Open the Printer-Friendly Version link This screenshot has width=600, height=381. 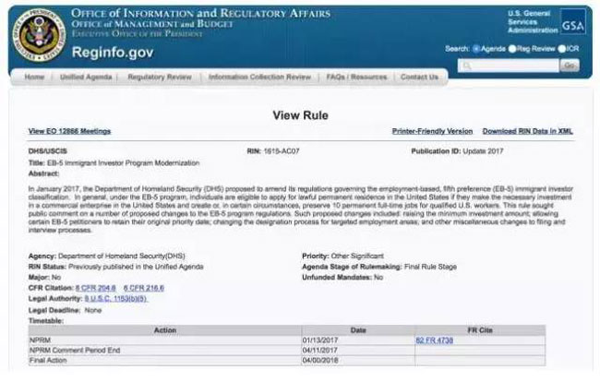432,132
